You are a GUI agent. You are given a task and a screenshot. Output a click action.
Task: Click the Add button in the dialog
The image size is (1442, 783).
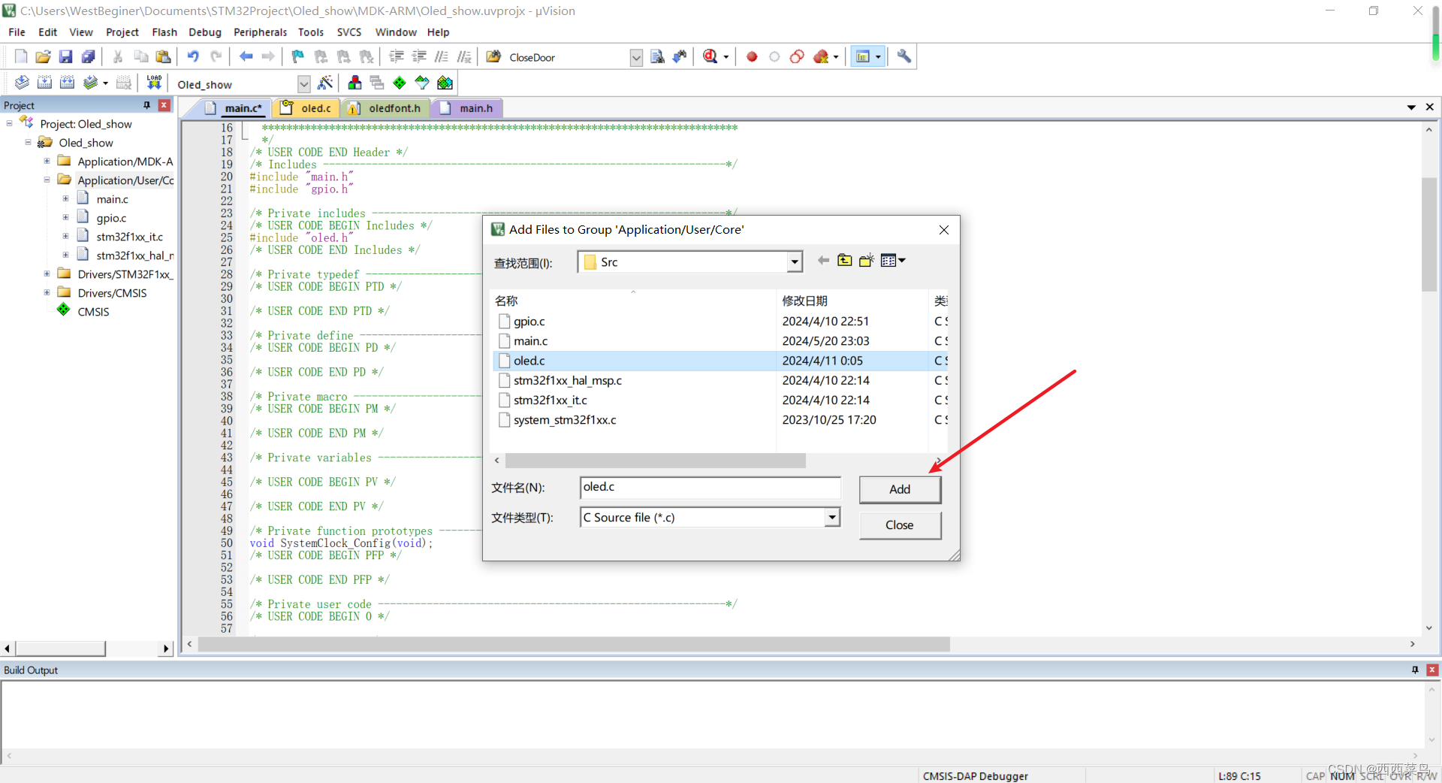click(899, 489)
